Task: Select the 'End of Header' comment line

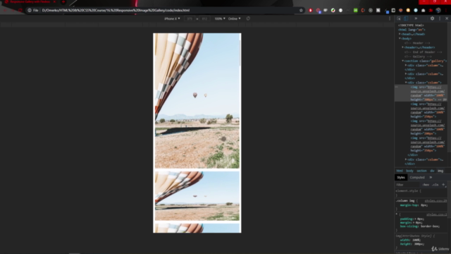Action: click(423, 52)
